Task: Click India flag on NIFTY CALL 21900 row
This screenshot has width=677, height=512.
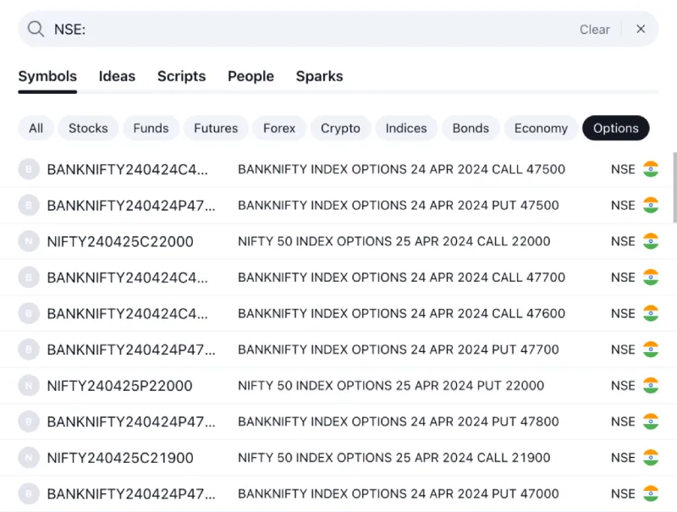Action: click(x=651, y=458)
